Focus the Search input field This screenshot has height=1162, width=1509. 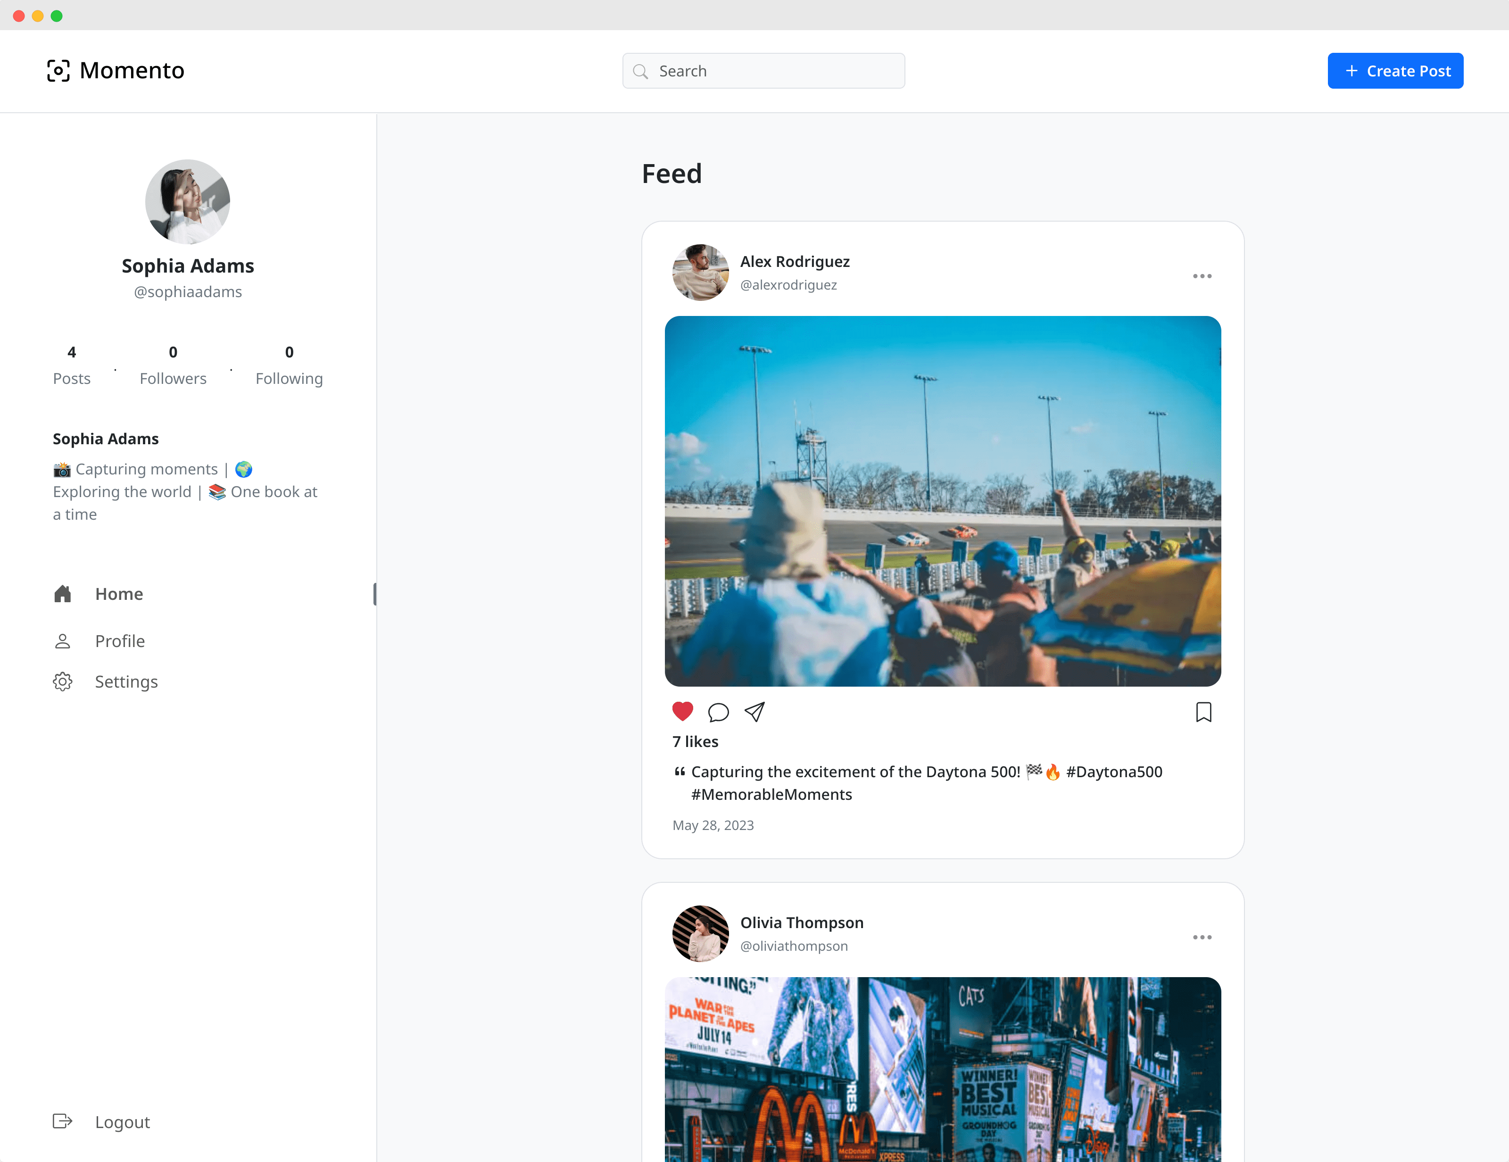pyautogui.click(x=774, y=71)
